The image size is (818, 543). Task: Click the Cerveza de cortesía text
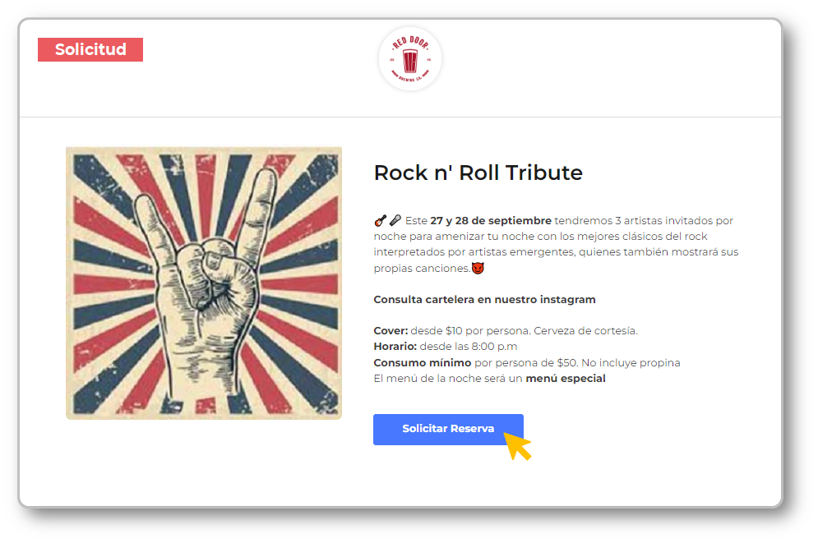[585, 331]
